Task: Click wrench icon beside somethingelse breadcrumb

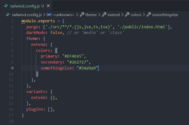Action: pyautogui.click(x=149, y=15)
